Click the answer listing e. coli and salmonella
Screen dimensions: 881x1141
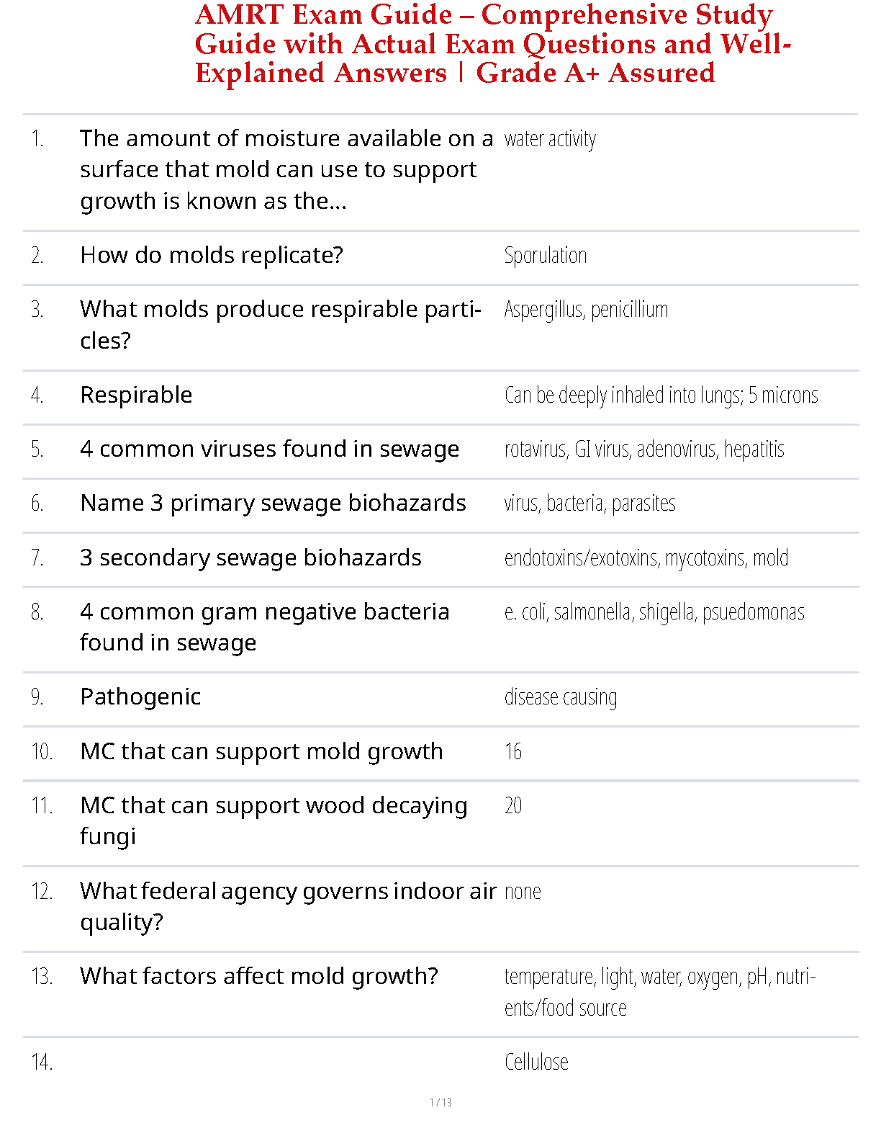click(x=654, y=612)
